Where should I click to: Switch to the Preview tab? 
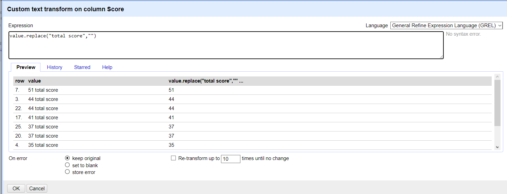pyautogui.click(x=26, y=67)
